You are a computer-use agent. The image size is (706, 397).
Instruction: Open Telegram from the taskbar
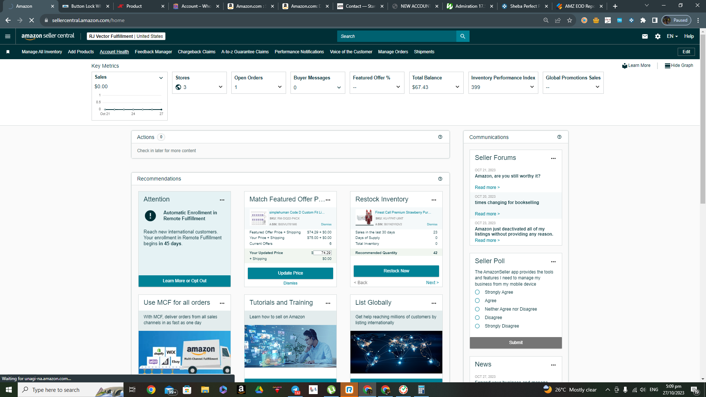coord(295,390)
